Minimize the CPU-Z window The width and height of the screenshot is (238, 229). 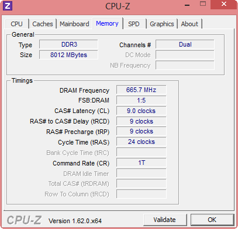click(187, 5)
